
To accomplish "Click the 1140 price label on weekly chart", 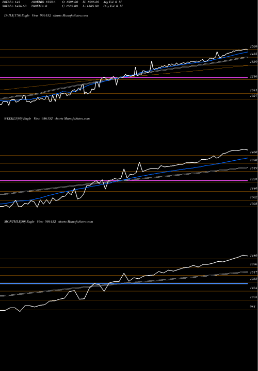I will [x=253, y=189].
